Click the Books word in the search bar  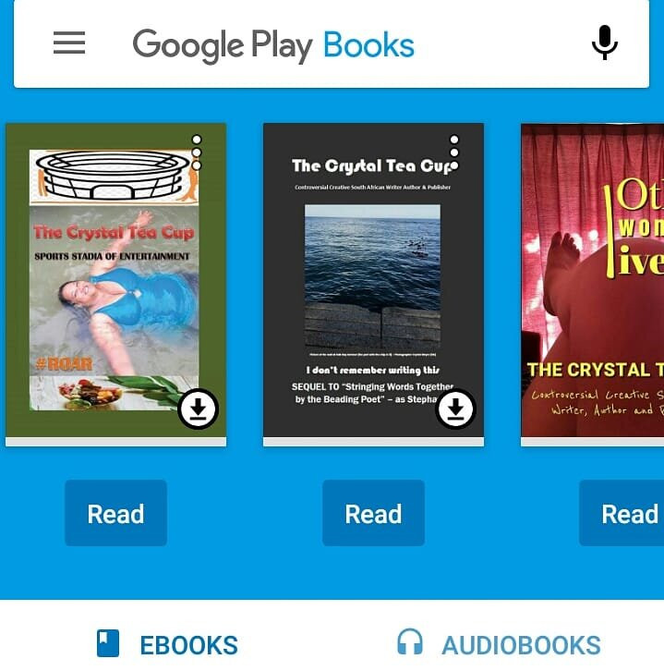click(369, 44)
